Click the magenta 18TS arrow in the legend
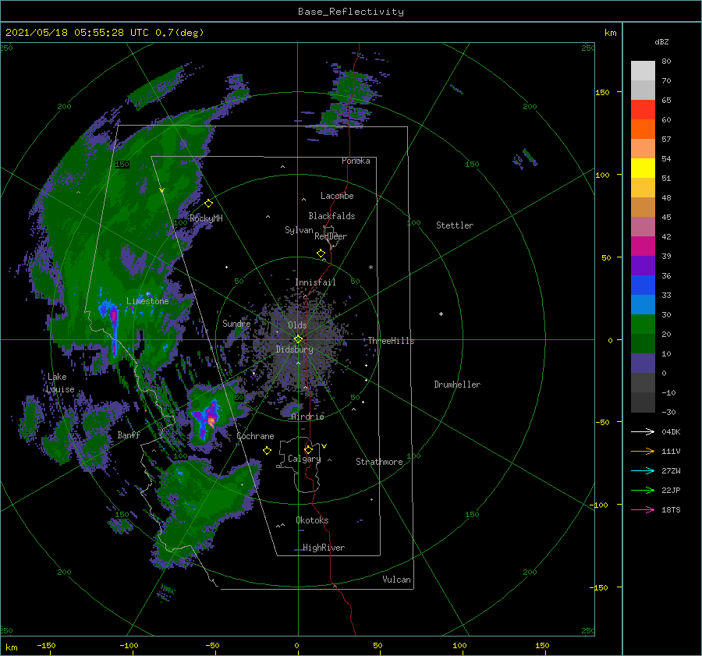This screenshot has width=702, height=656. click(643, 509)
